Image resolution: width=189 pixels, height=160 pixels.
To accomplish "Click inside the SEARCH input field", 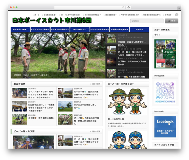I will pyautogui.click(x=147, y=21).
